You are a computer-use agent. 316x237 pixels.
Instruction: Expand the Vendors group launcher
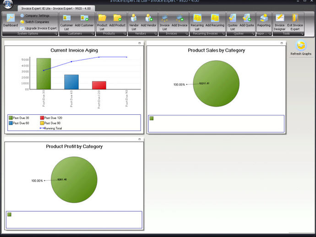(x=156, y=34)
